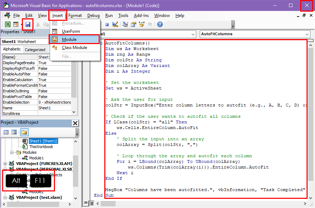Screen dimensions: 315x208
Task: Collapse VBAProject (test.xlam) node
Action: click(x=5, y=197)
